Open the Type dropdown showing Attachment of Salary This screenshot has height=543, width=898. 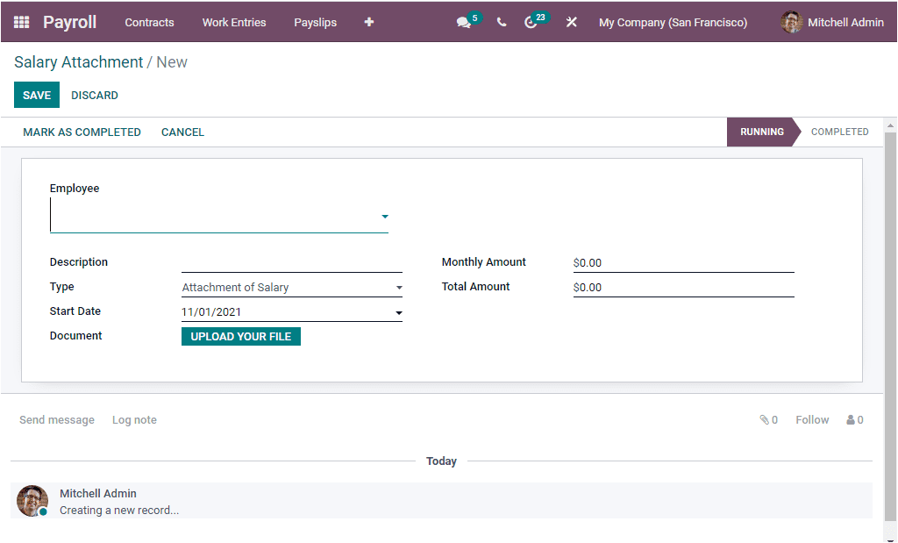pyautogui.click(x=399, y=287)
